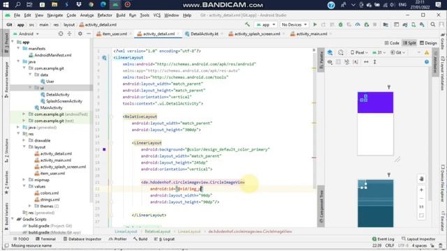Open the Layout Inspector
Image resolution: width=447 pixels, height=251 pixels.
tap(418, 239)
